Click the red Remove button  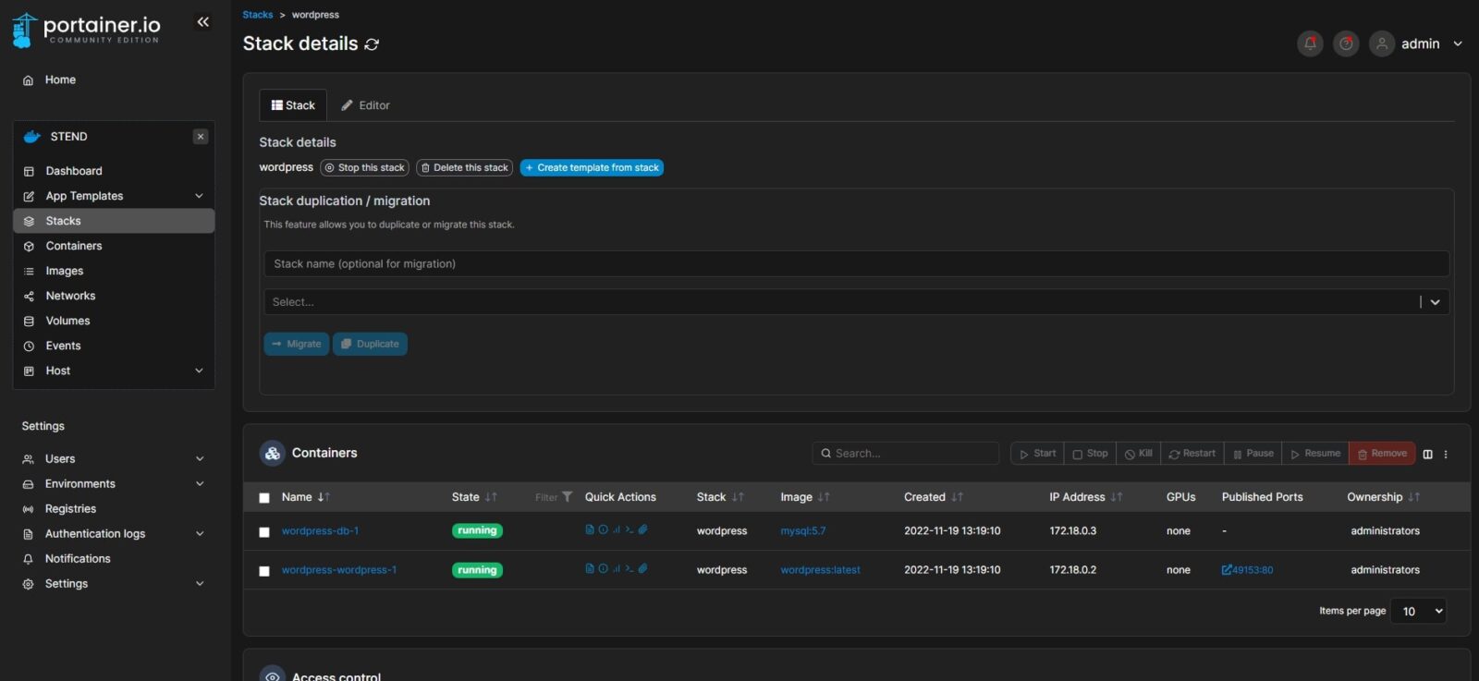point(1382,454)
